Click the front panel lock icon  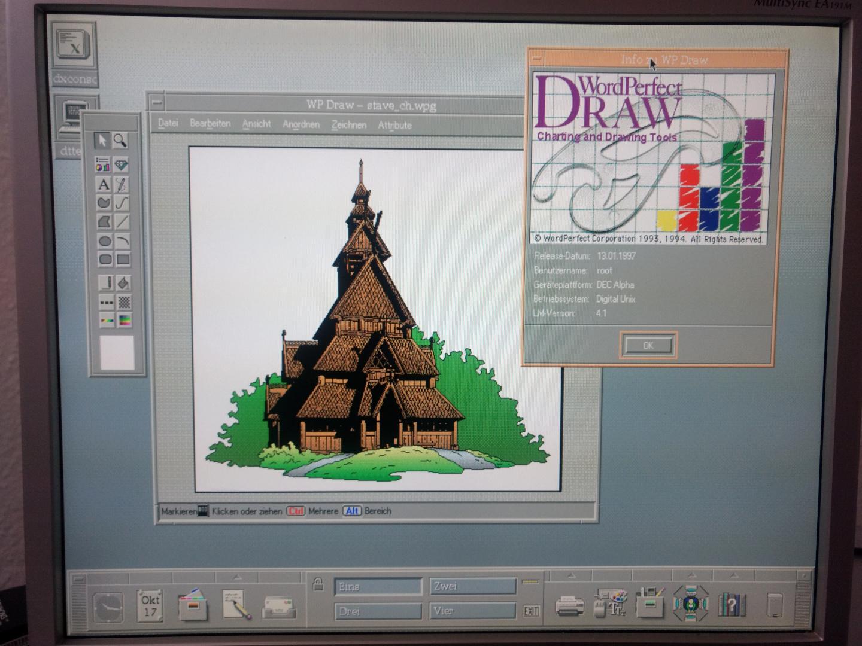click(x=318, y=584)
